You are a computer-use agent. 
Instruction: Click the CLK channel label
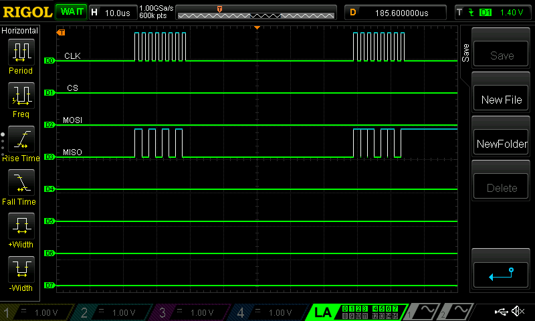point(72,56)
